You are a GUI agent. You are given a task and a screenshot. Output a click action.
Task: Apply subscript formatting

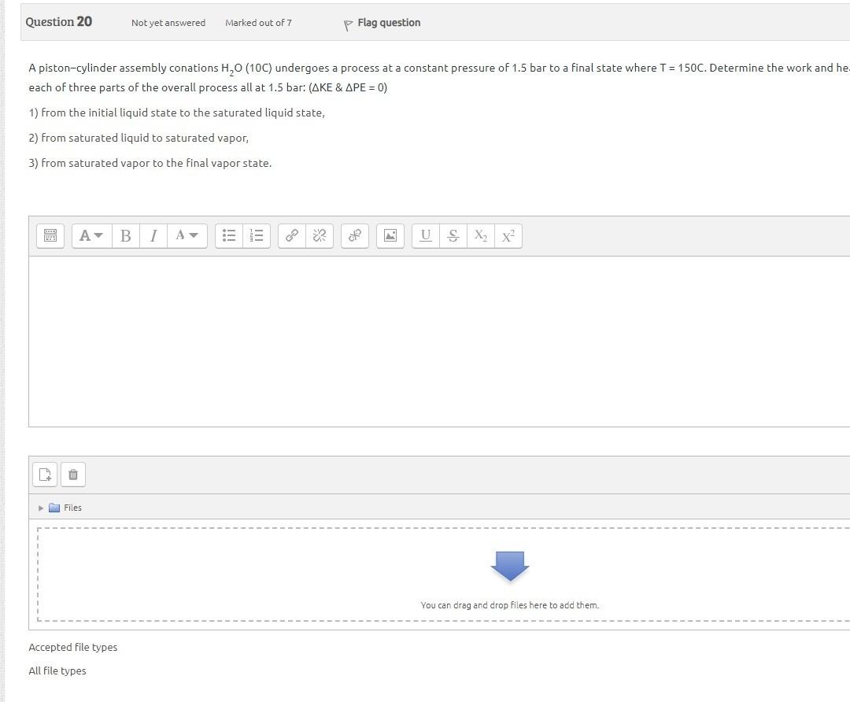point(481,236)
